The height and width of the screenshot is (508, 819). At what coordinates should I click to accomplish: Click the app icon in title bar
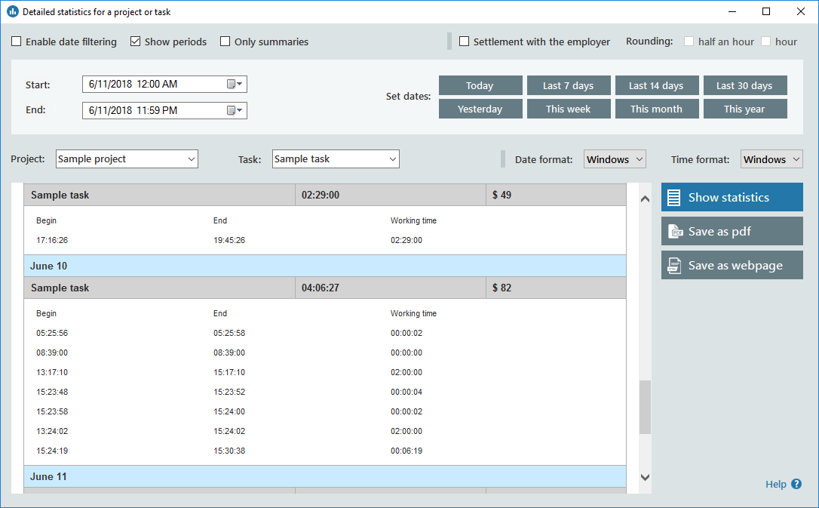[x=12, y=12]
